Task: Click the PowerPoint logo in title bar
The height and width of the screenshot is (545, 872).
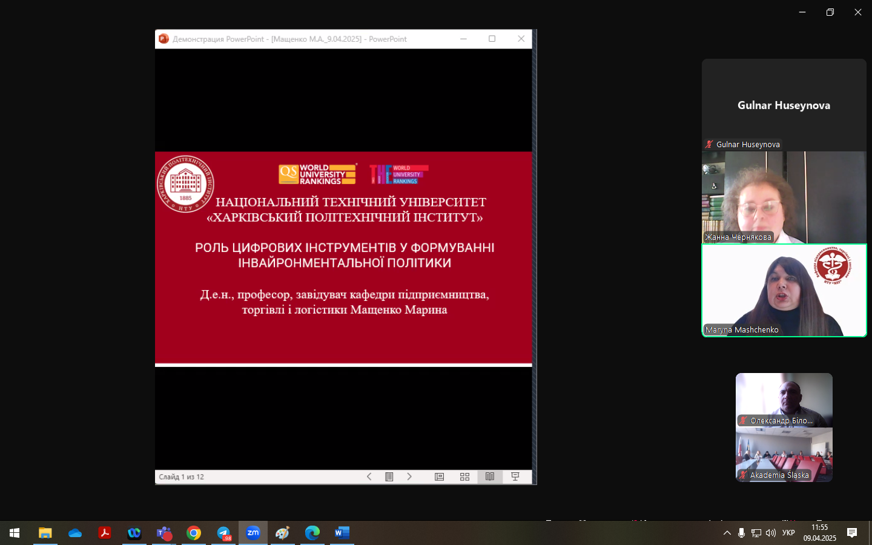Action: click(x=163, y=39)
